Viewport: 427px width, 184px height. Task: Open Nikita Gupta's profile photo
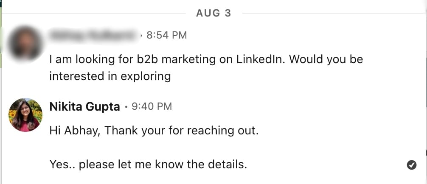click(x=25, y=115)
